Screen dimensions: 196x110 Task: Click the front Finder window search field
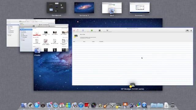pyautogui.click(x=61, y=26)
